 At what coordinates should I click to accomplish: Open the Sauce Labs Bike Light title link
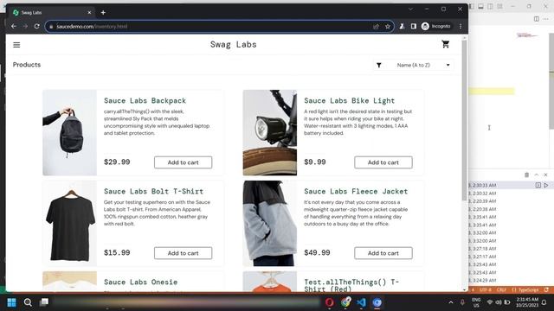(349, 101)
